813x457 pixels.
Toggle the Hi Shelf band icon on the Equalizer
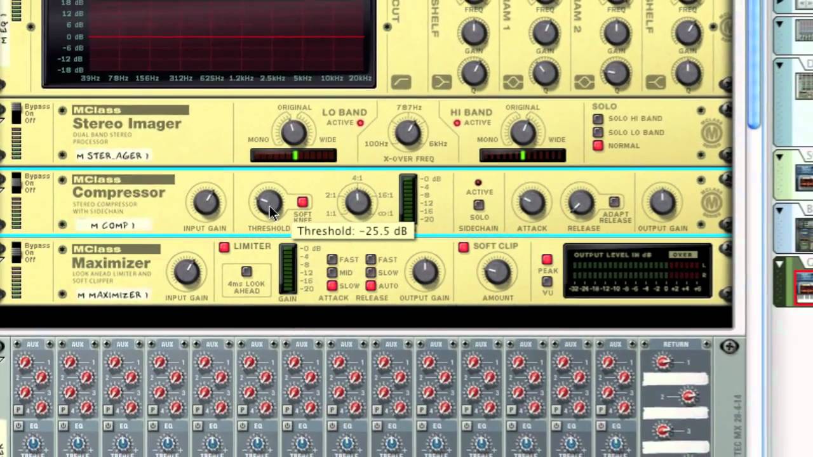pyautogui.click(x=655, y=82)
